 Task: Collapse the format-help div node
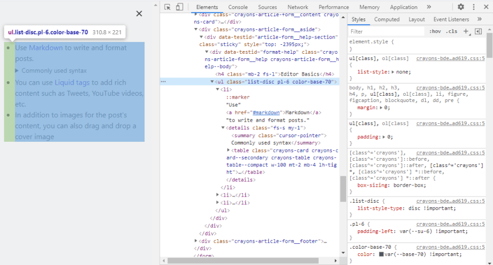(x=207, y=52)
